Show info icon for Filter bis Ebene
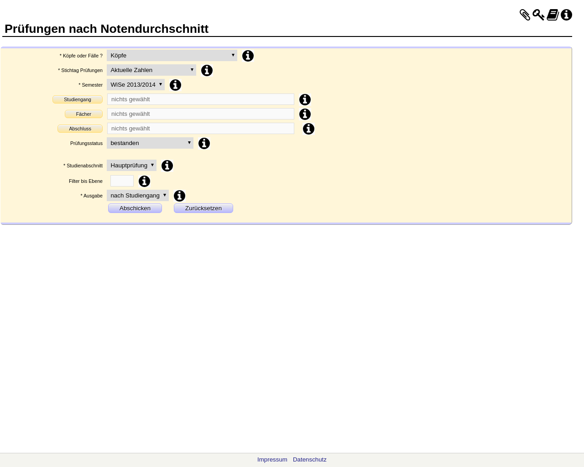 tap(144, 181)
